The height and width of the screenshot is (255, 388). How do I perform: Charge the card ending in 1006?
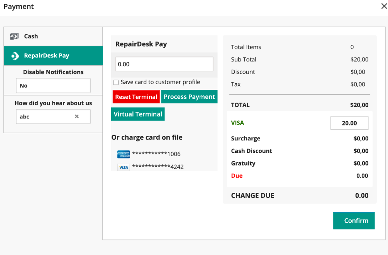coord(156,154)
